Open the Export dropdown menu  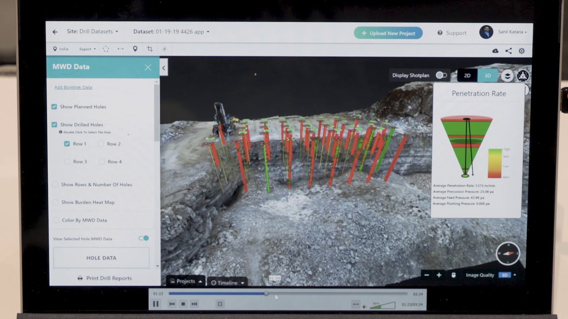[87, 49]
